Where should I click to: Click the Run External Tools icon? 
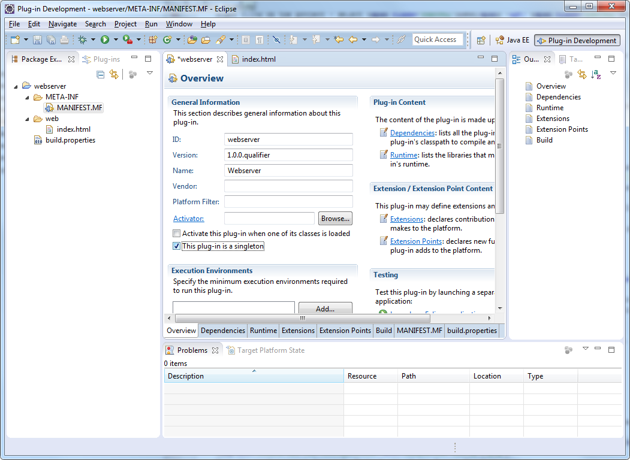tap(127, 40)
